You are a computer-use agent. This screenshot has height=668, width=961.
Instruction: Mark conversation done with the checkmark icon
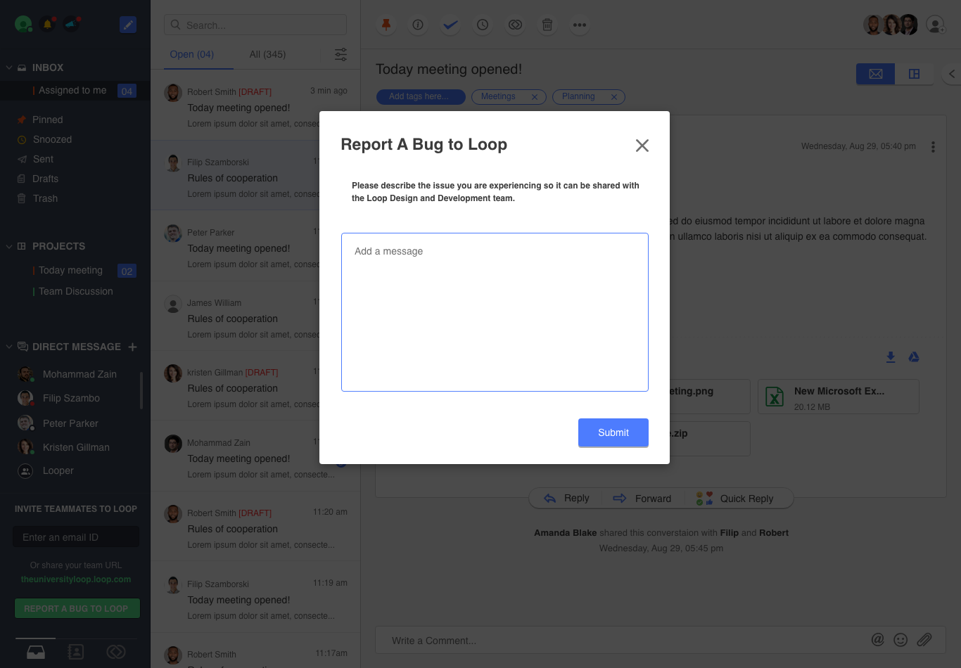pyautogui.click(x=450, y=25)
